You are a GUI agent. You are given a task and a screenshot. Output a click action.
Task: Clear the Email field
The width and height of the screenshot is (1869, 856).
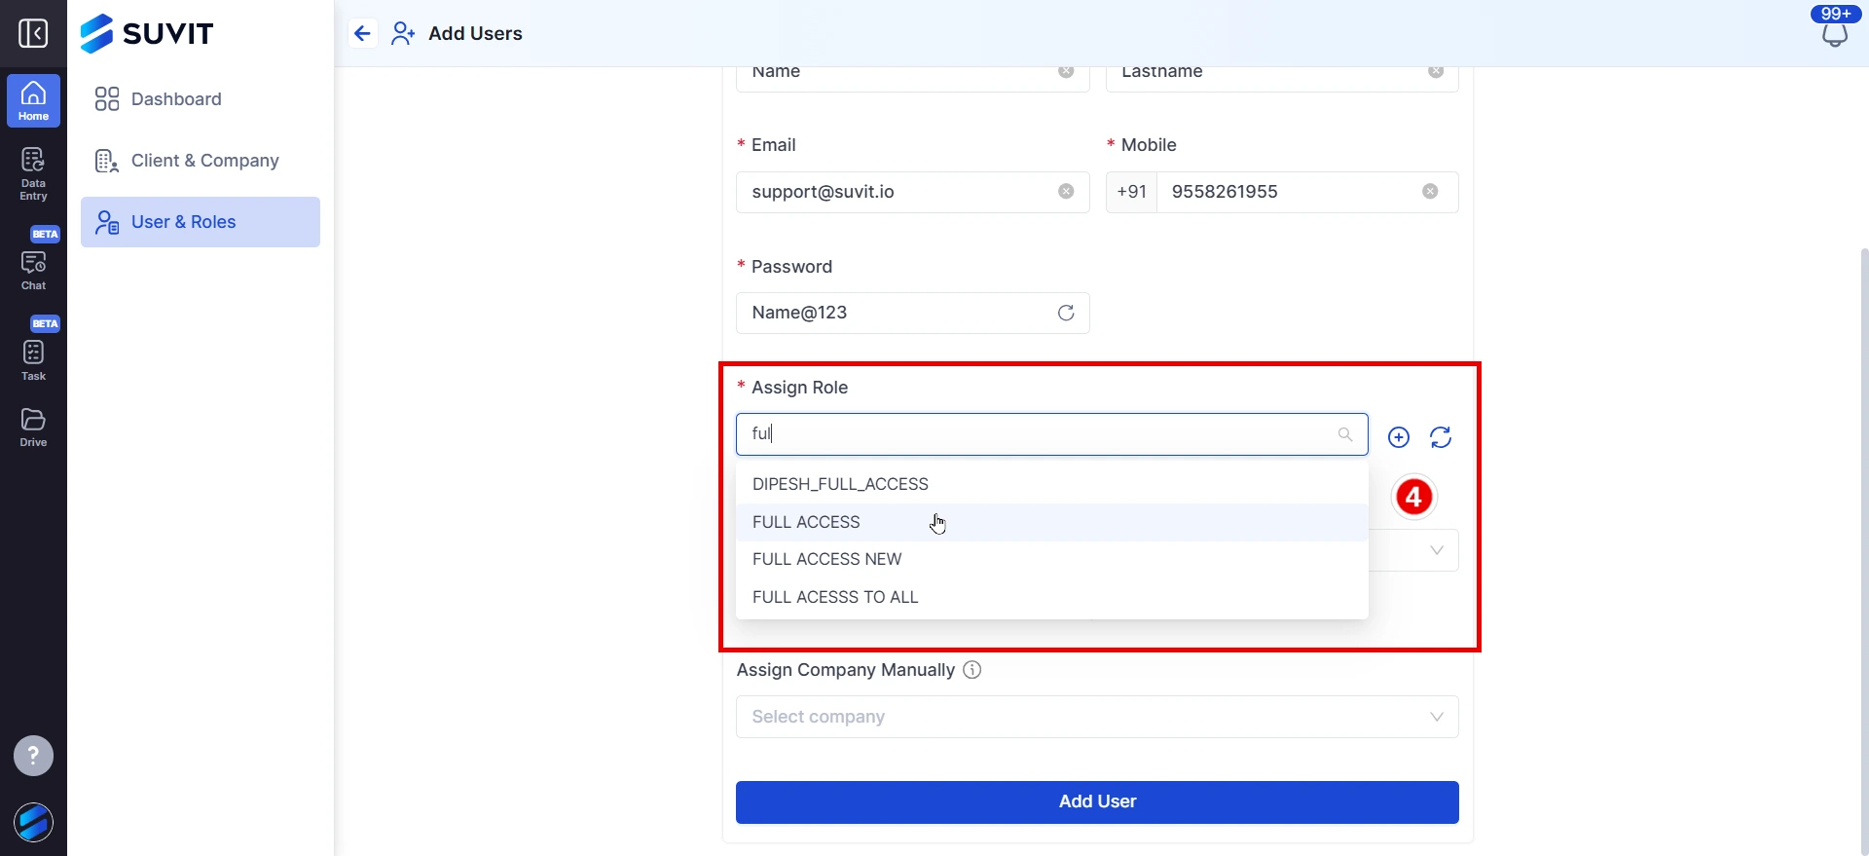(1066, 192)
